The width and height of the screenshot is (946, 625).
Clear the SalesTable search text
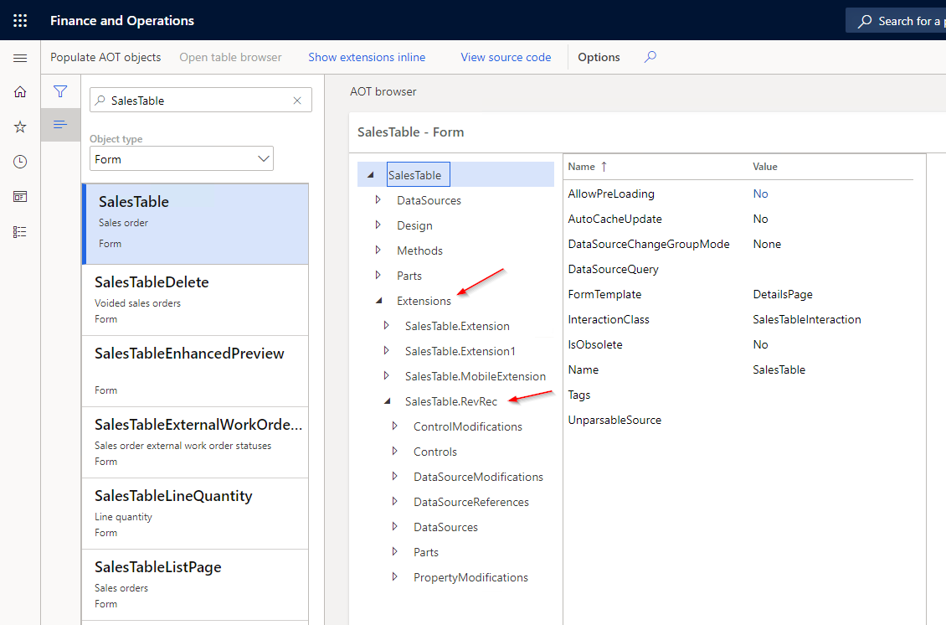[x=297, y=101]
